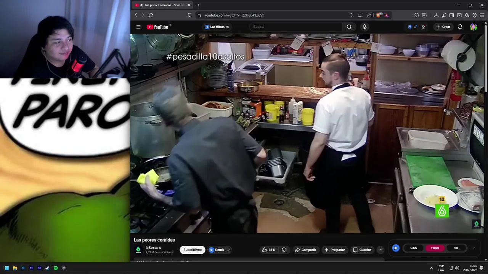This screenshot has height=274, width=488.
Task: Start voice search with microphone icon
Action: coord(364,27)
